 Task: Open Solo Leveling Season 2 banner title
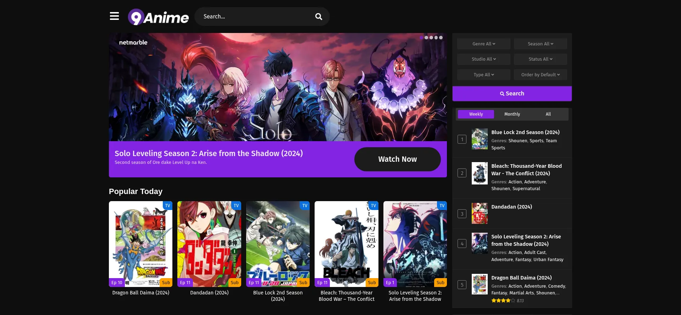tap(209, 153)
